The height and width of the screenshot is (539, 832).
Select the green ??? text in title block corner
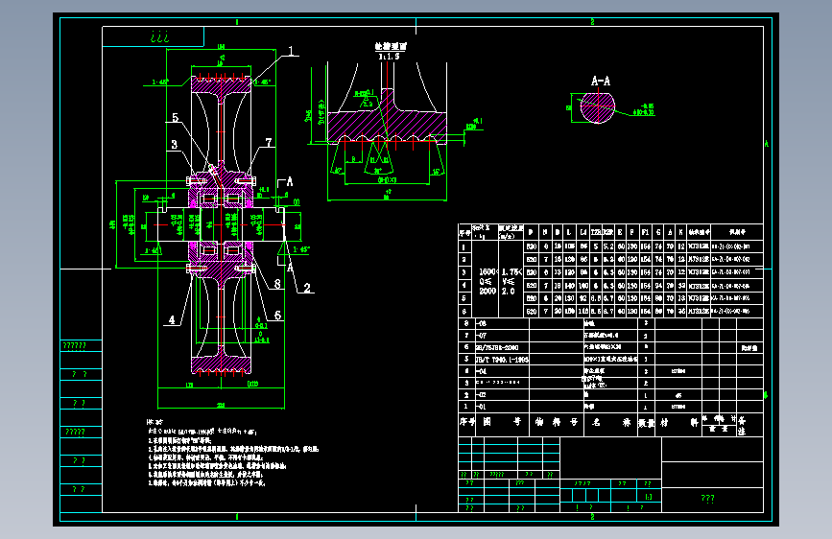click(707, 498)
